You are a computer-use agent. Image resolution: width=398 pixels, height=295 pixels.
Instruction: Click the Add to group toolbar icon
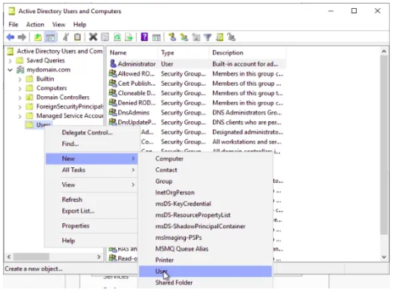click(x=231, y=37)
